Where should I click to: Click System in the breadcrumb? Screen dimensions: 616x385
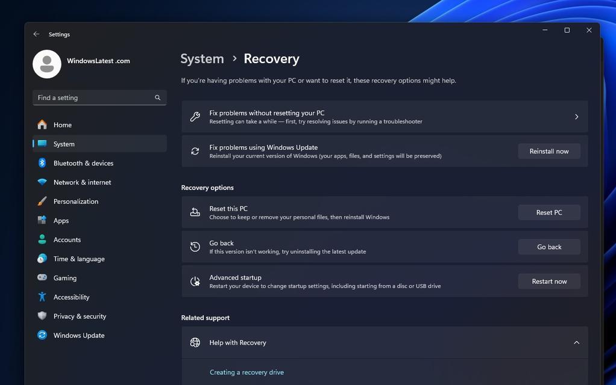(202, 59)
